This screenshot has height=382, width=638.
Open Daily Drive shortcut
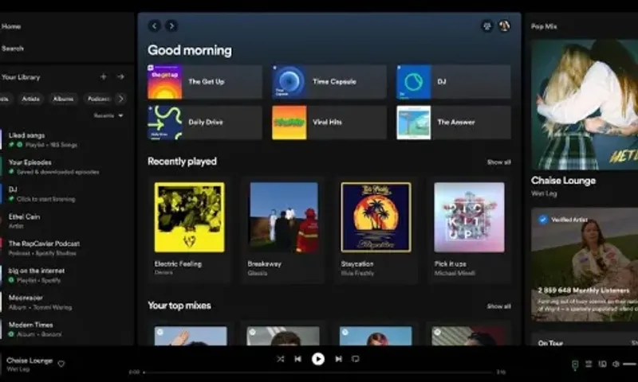[x=205, y=123]
